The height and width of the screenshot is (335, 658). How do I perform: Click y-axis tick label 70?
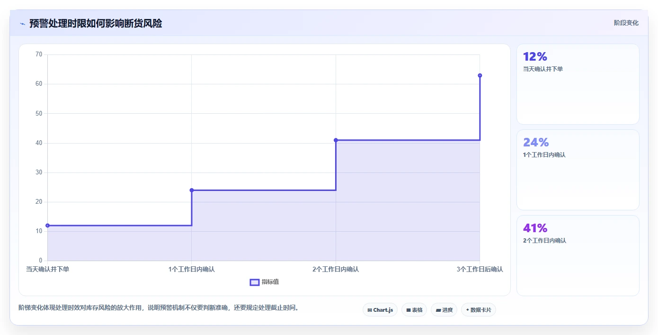(39, 54)
